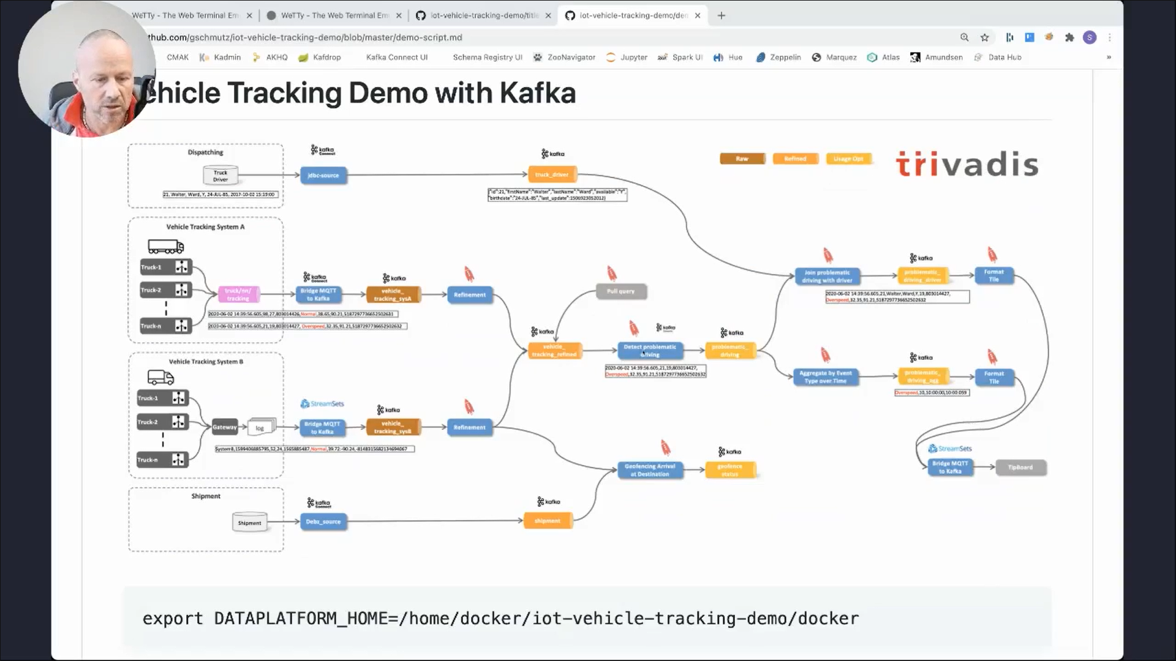1176x661 pixels.
Task: Open the Schema Registry UI bookmark
Action: [487, 58]
